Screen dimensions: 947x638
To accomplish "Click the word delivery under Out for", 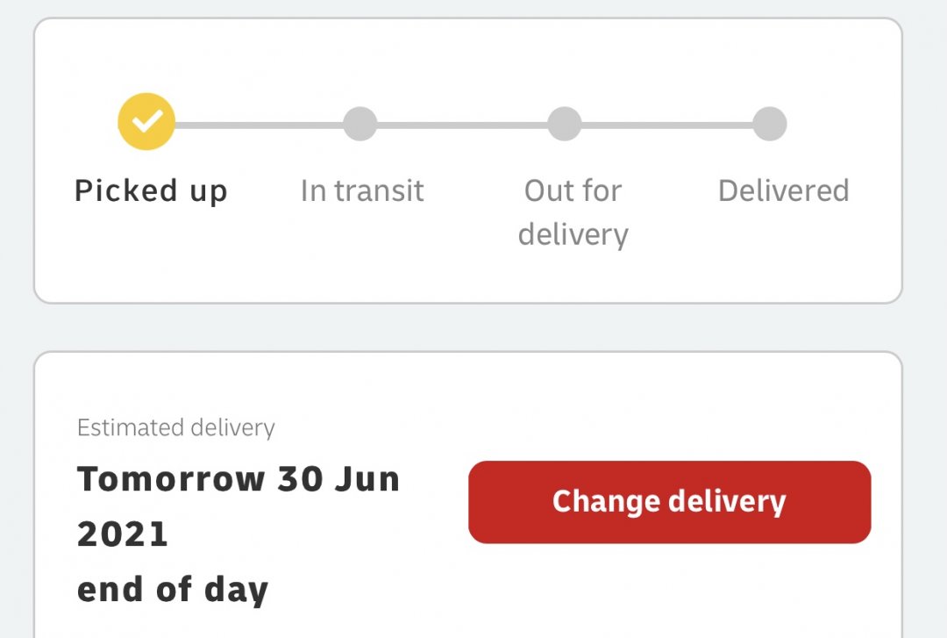I will 573,234.
